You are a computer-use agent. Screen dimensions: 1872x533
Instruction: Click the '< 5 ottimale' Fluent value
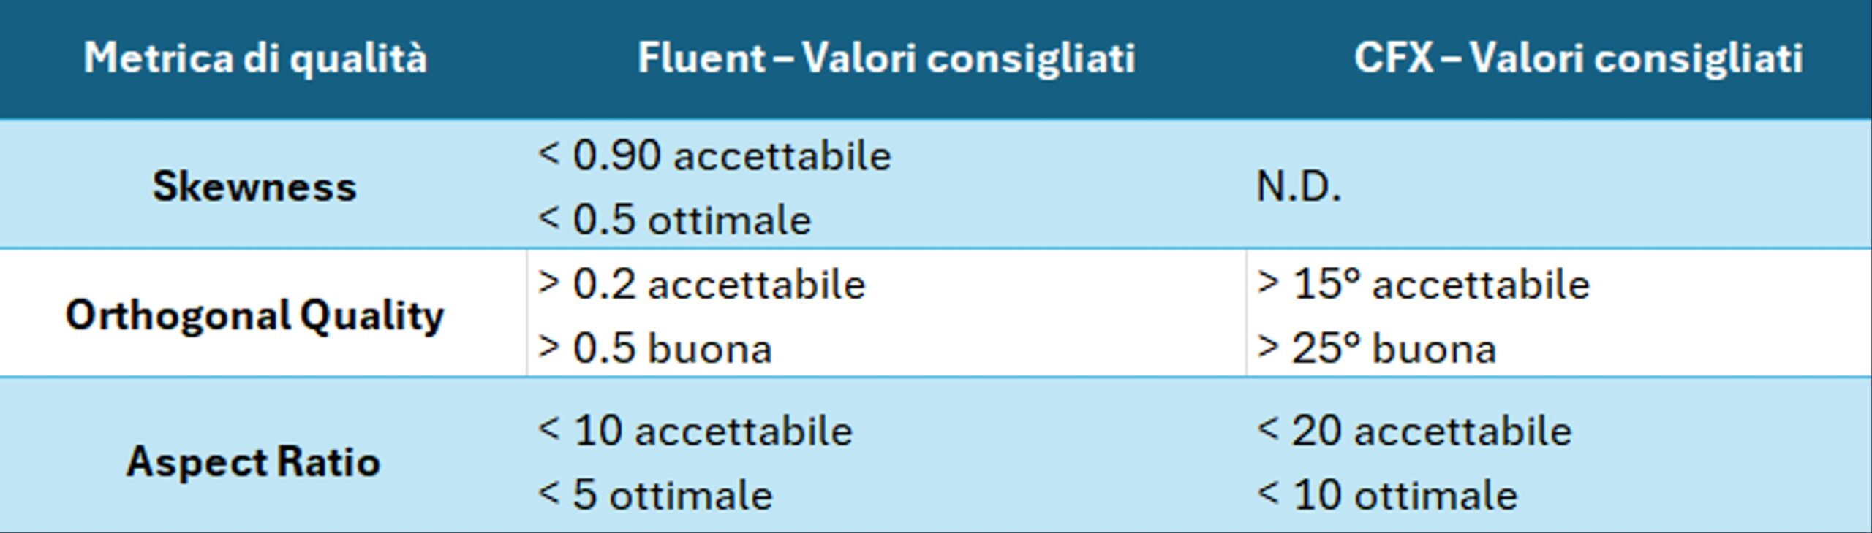[654, 494]
